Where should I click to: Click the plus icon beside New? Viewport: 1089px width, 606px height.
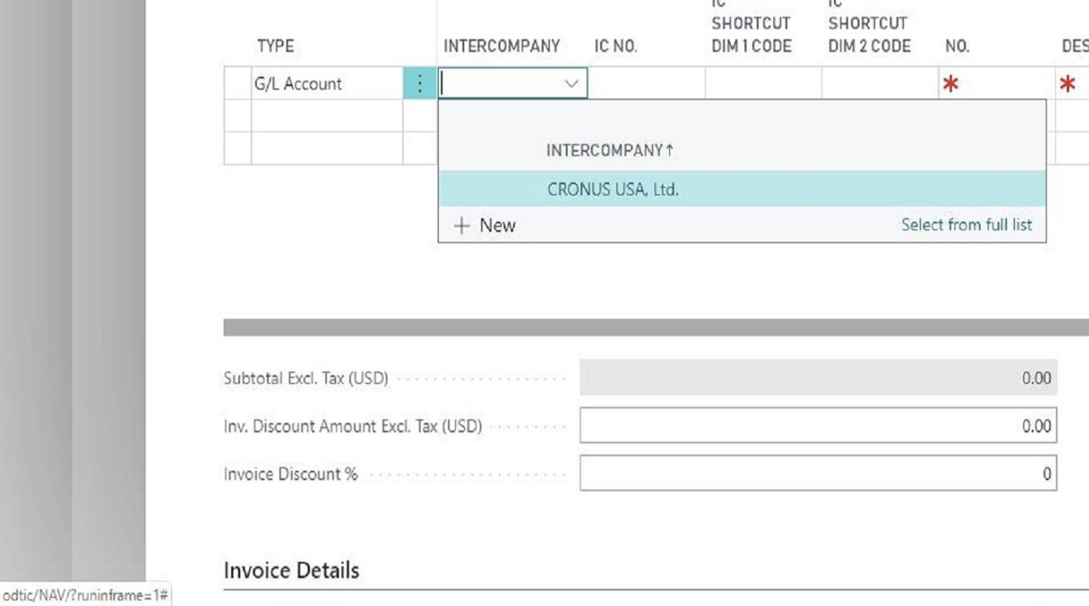[461, 226]
